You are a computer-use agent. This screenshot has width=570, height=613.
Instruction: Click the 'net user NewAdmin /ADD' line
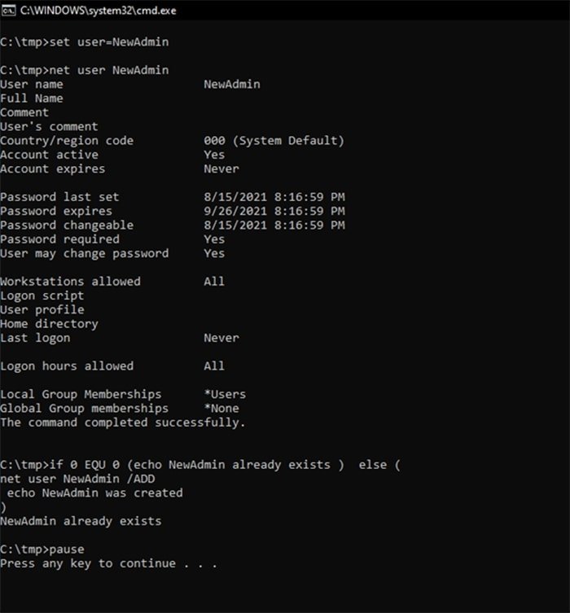[77, 479]
